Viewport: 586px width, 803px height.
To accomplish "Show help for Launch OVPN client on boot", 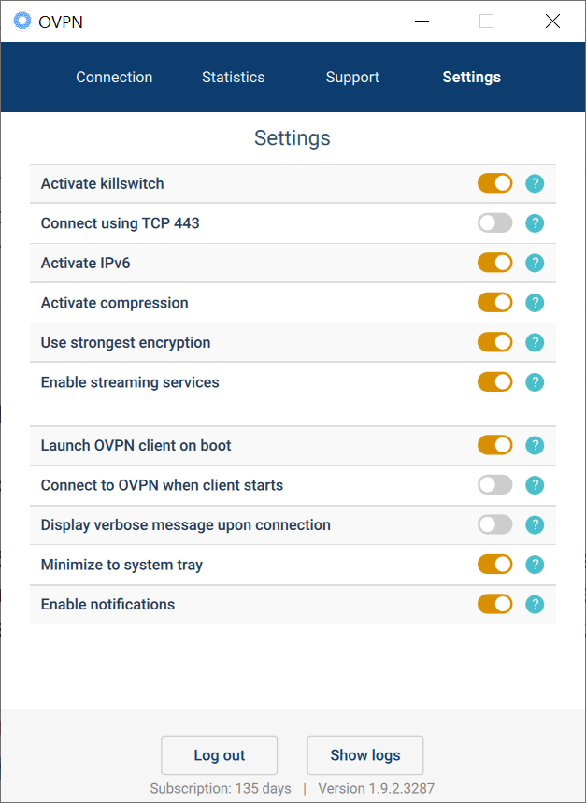I will (535, 445).
